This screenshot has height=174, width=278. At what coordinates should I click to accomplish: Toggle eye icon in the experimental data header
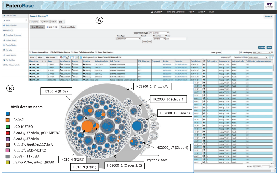pos(204,61)
